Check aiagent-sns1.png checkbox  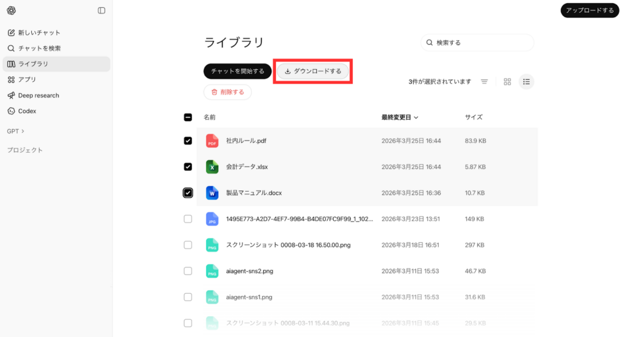pyautogui.click(x=188, y=297)
